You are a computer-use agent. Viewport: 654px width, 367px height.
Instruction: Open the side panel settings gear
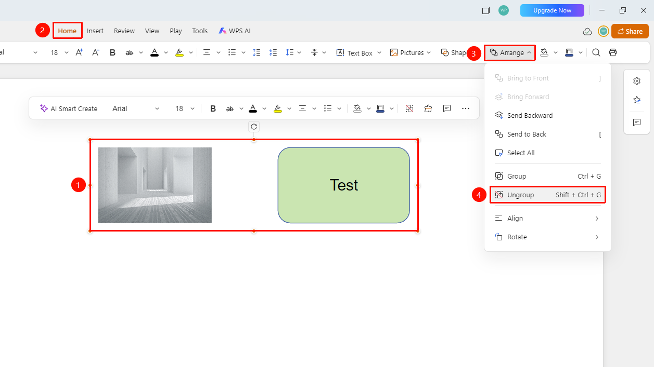click(637, 81)
